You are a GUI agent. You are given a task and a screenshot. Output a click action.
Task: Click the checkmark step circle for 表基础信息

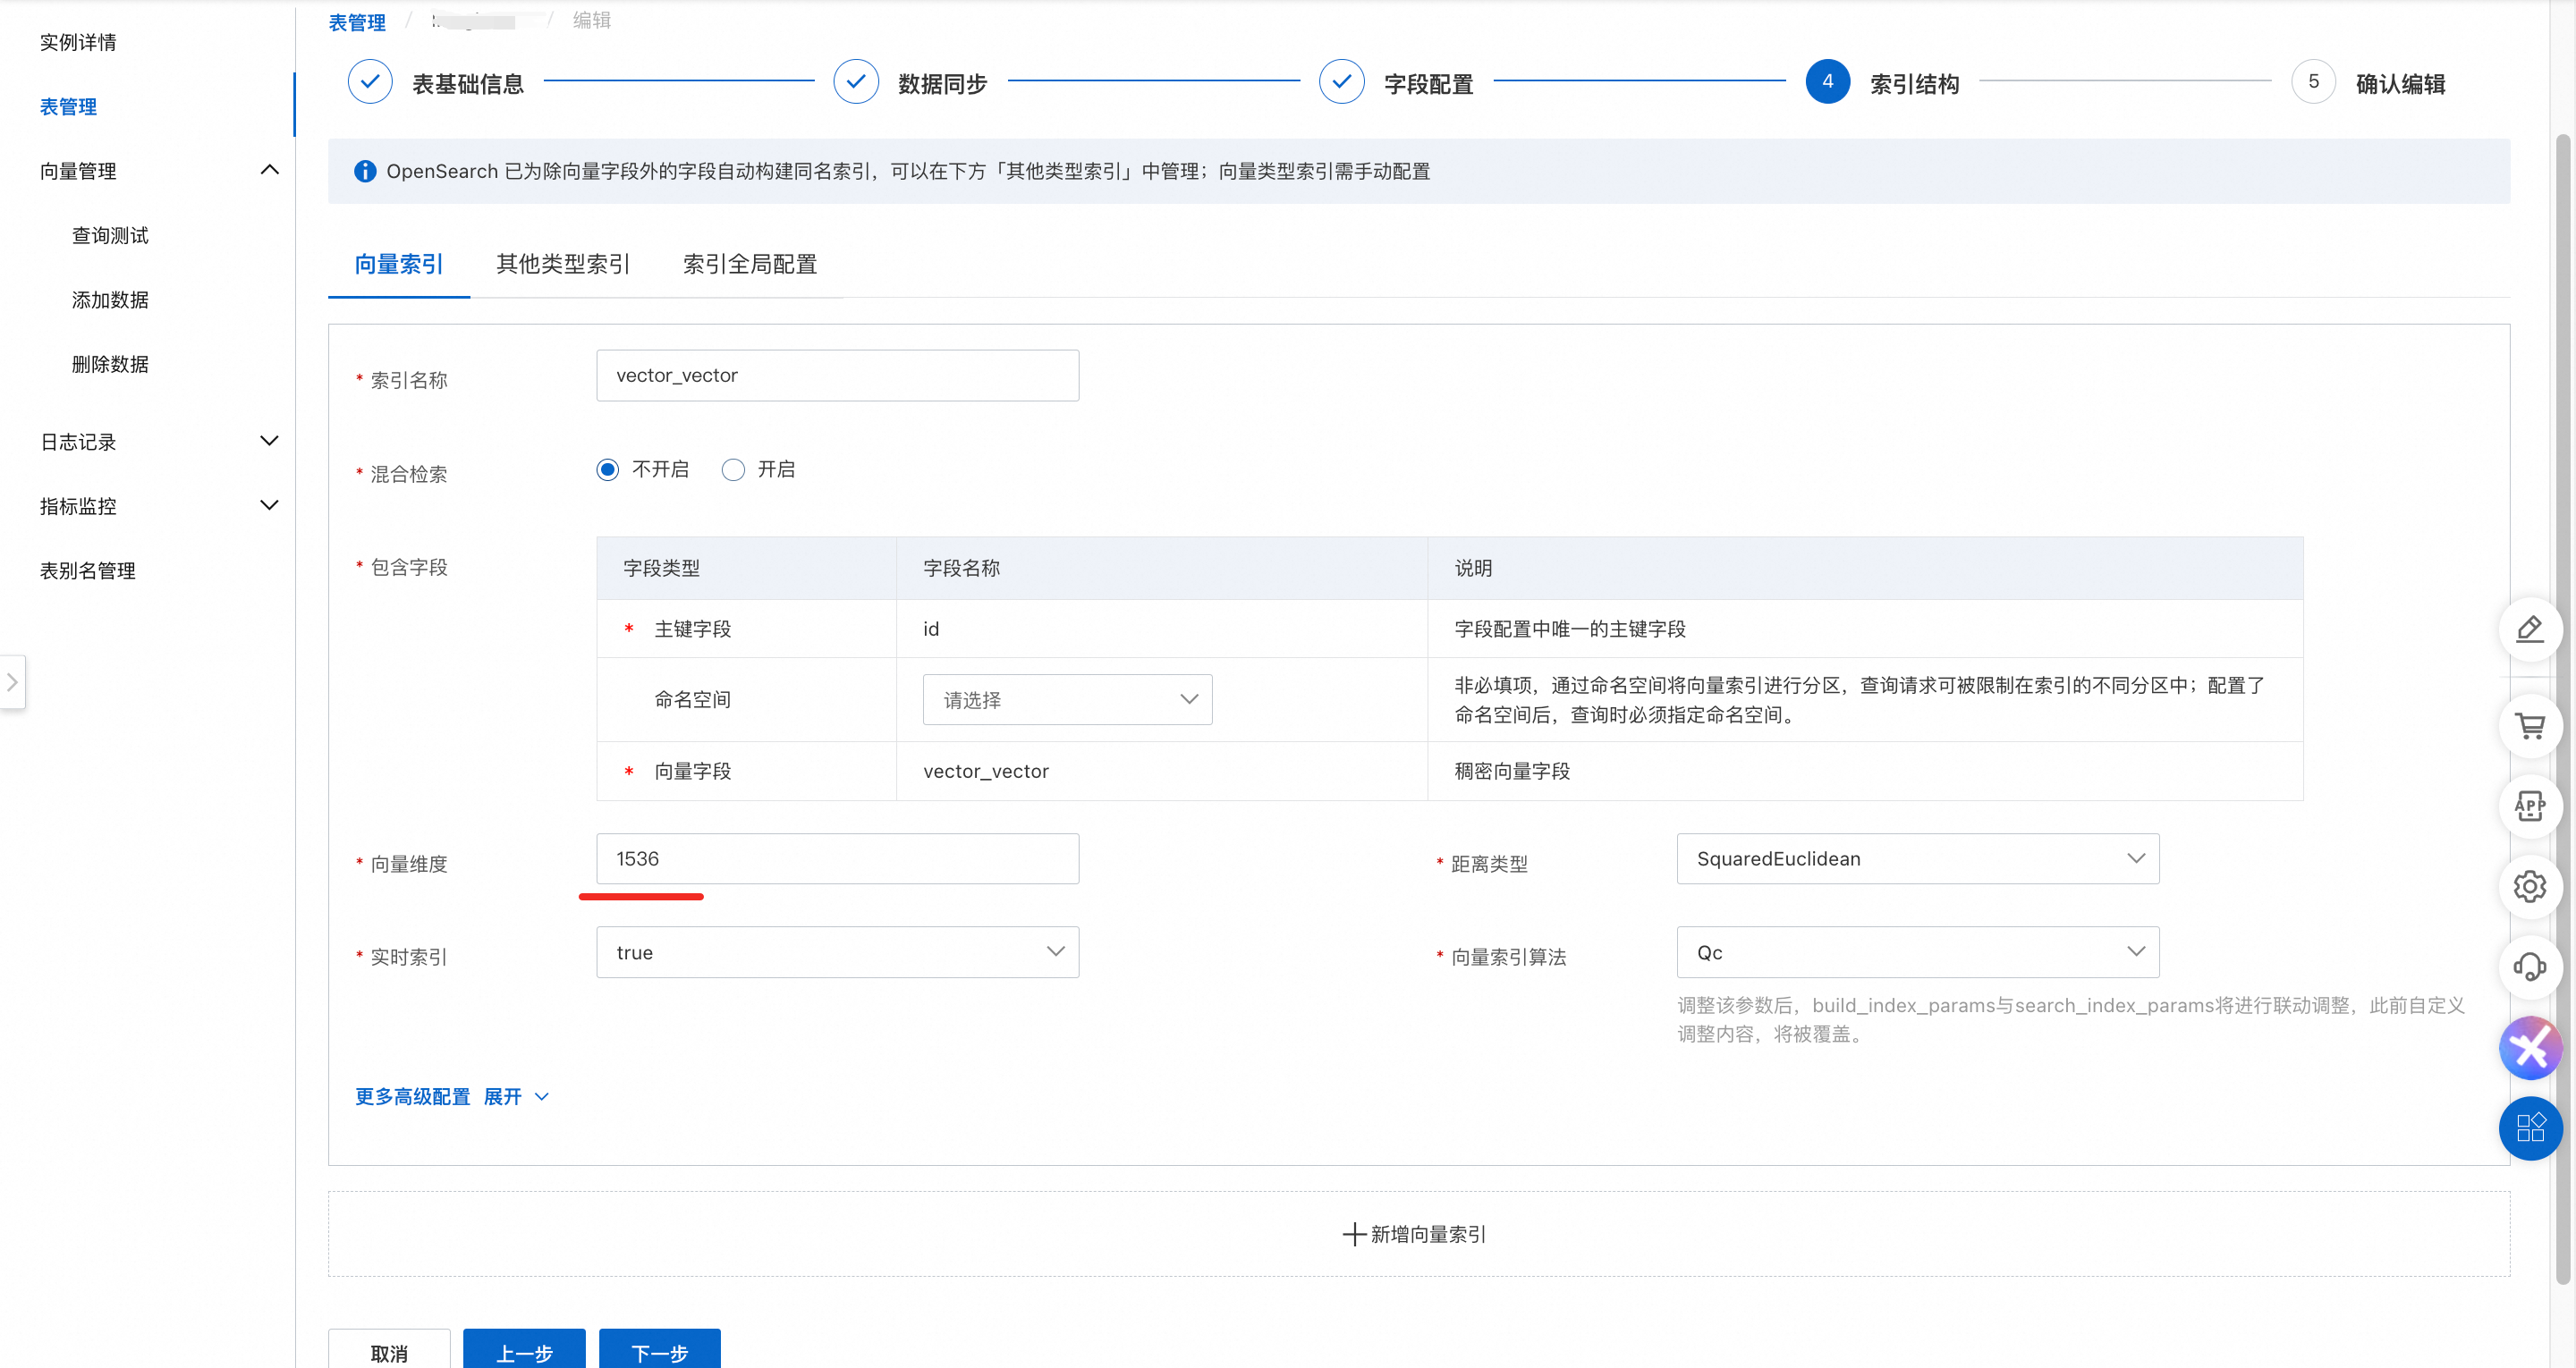pos(370,82)
